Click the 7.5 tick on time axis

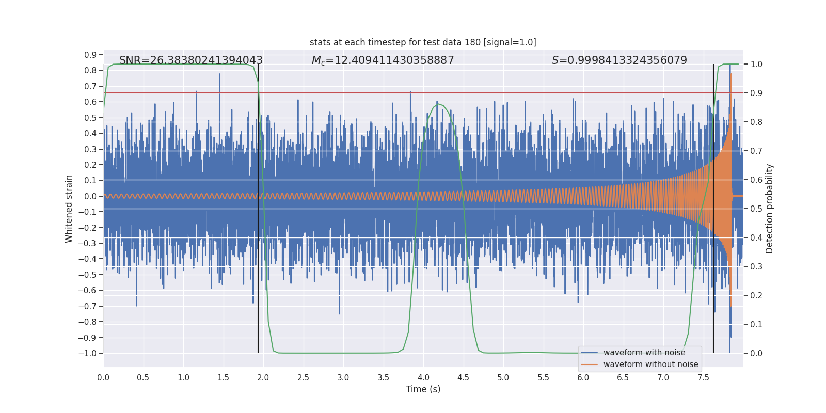[703, 377]
